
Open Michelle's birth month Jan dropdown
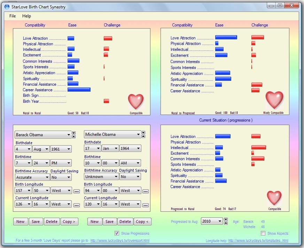coord(110,148)
